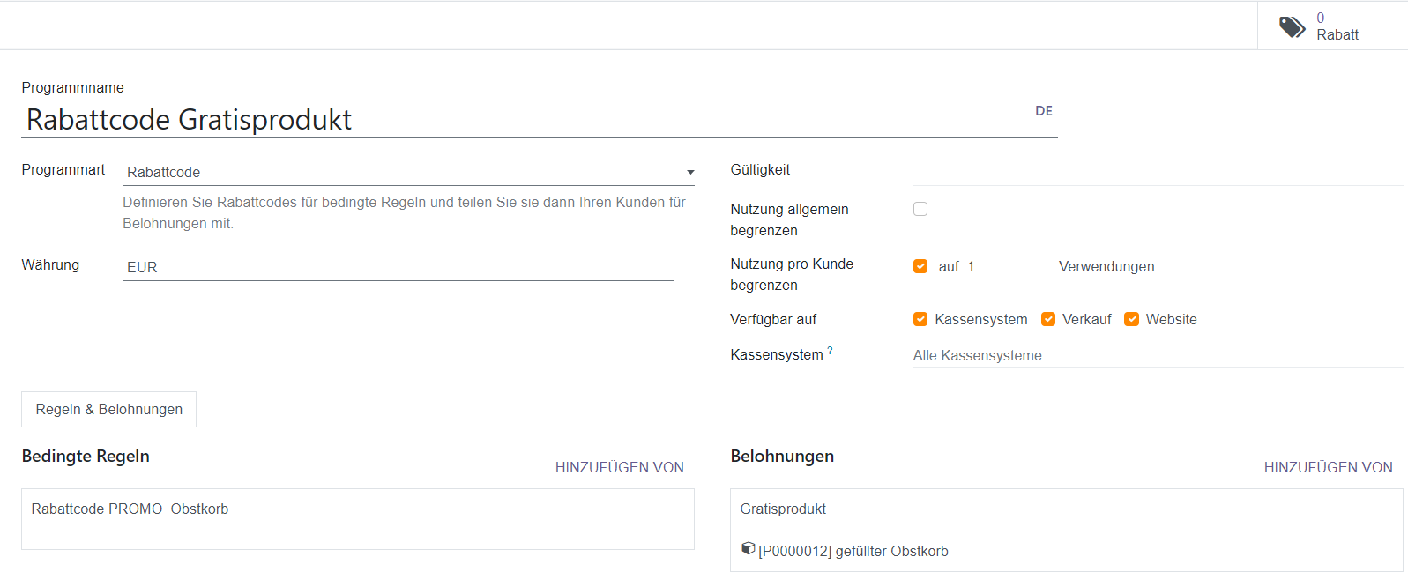The height and width of the screenshot is (572, 1408).
Task: Uncheck the Verkauf checkbox
Action: (1048, 319)
